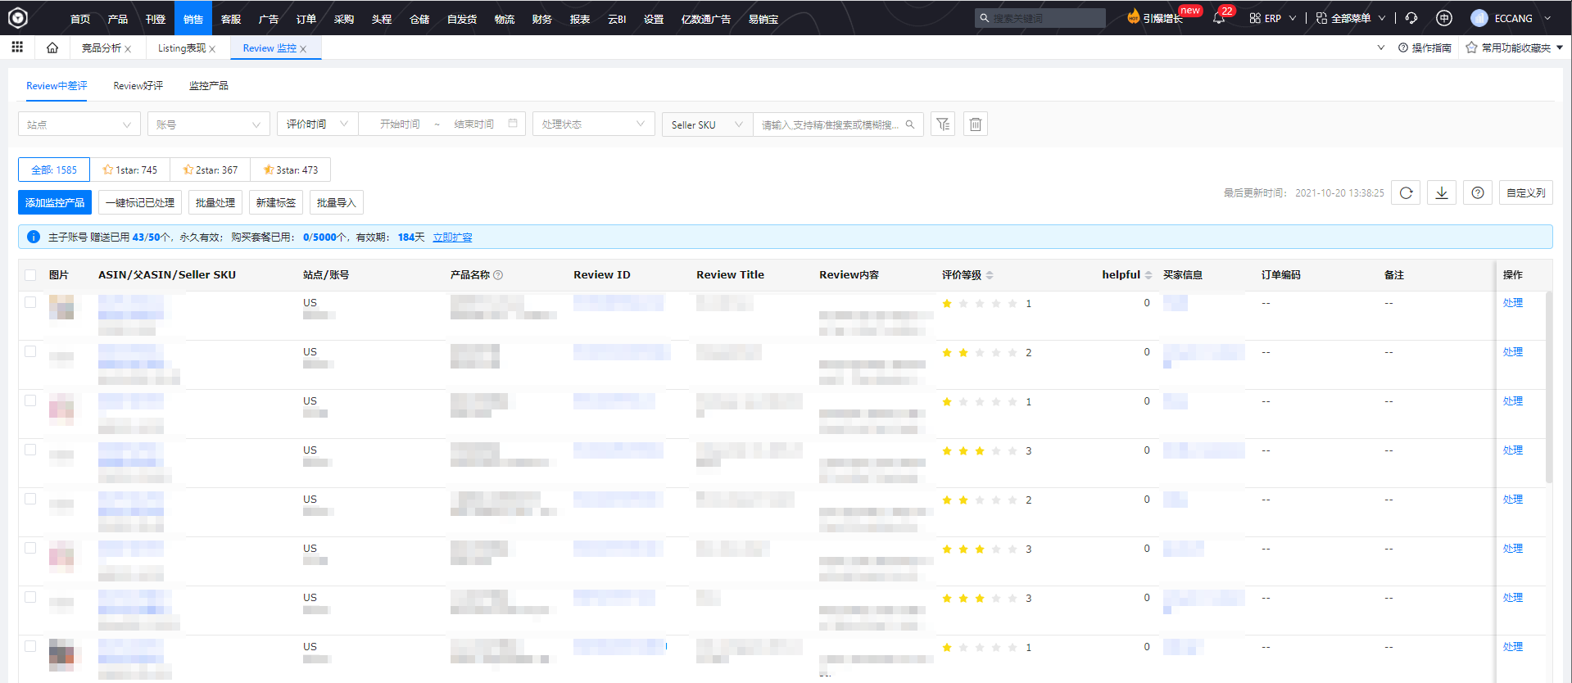
Task: Open the notification bell icon
Action: pyautogui.click(x=1219, y=18)
